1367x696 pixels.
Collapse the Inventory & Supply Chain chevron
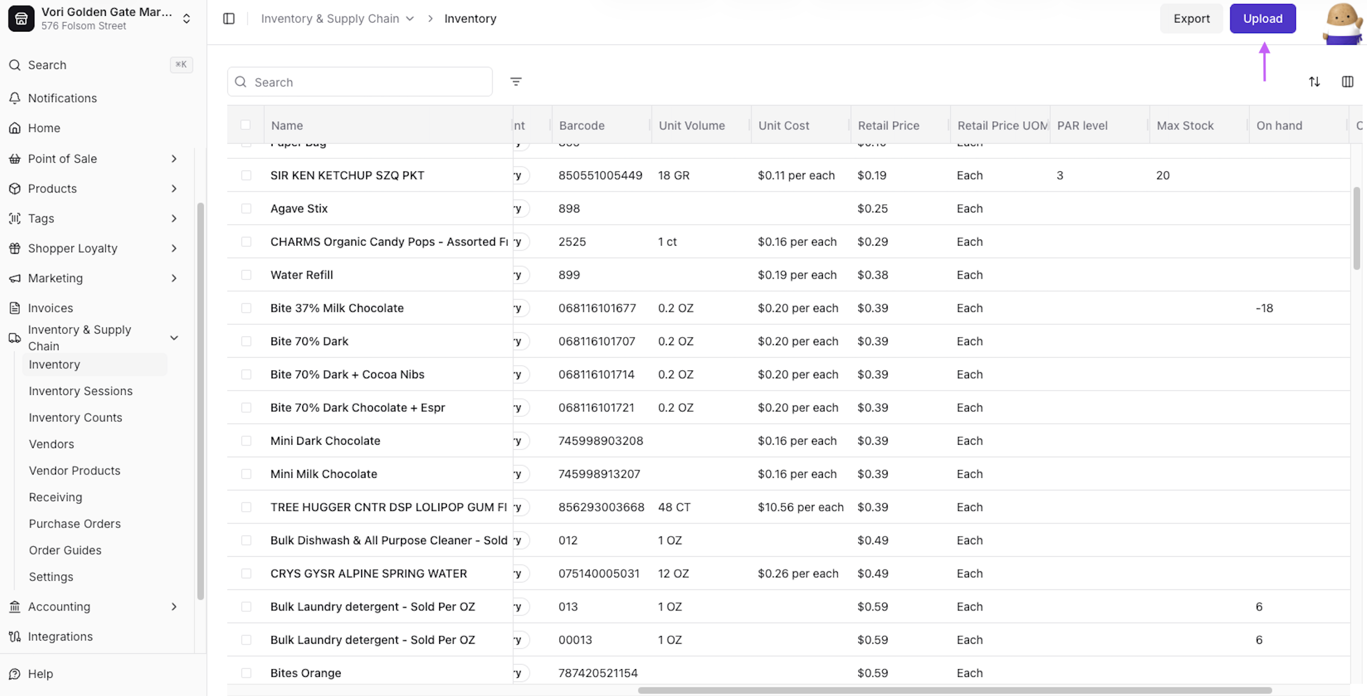pyautogui.click(x=174, y=338)
